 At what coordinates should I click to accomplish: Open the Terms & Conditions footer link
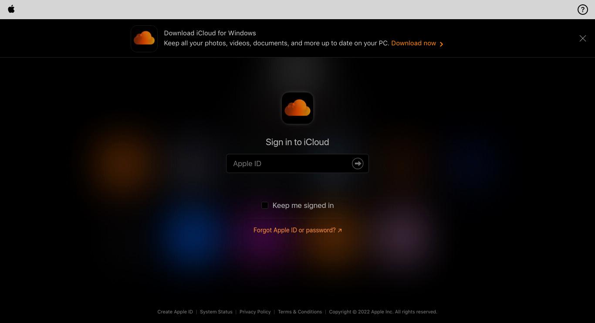pyautogui.click(x=300, y=312)
